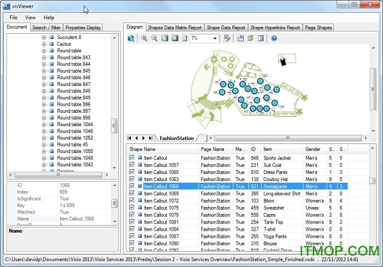The width and height of the screenshot is (383, 267).
Task: Click the markup pencil icon in toolbar
Action: pos(227,38)
